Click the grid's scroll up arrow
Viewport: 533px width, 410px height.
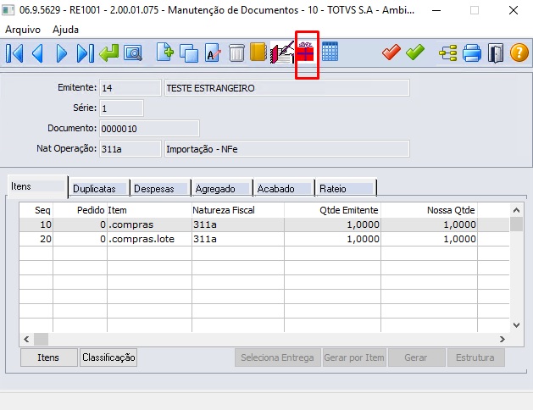[x=516, y=210]
